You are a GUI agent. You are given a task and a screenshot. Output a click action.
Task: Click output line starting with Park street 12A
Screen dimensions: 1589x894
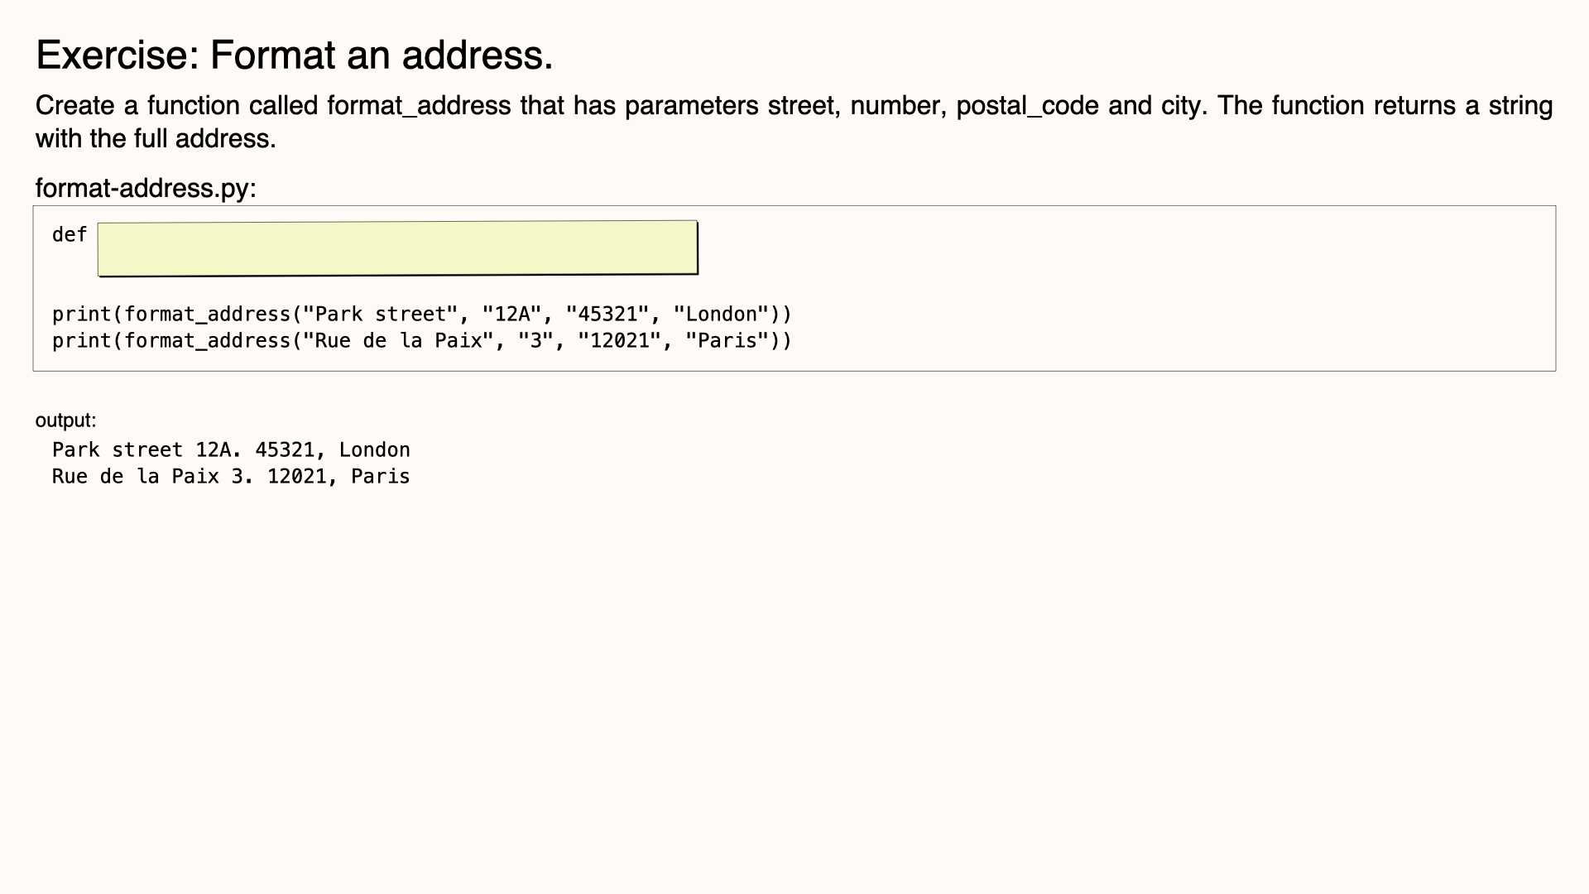[x=231, y=450]
